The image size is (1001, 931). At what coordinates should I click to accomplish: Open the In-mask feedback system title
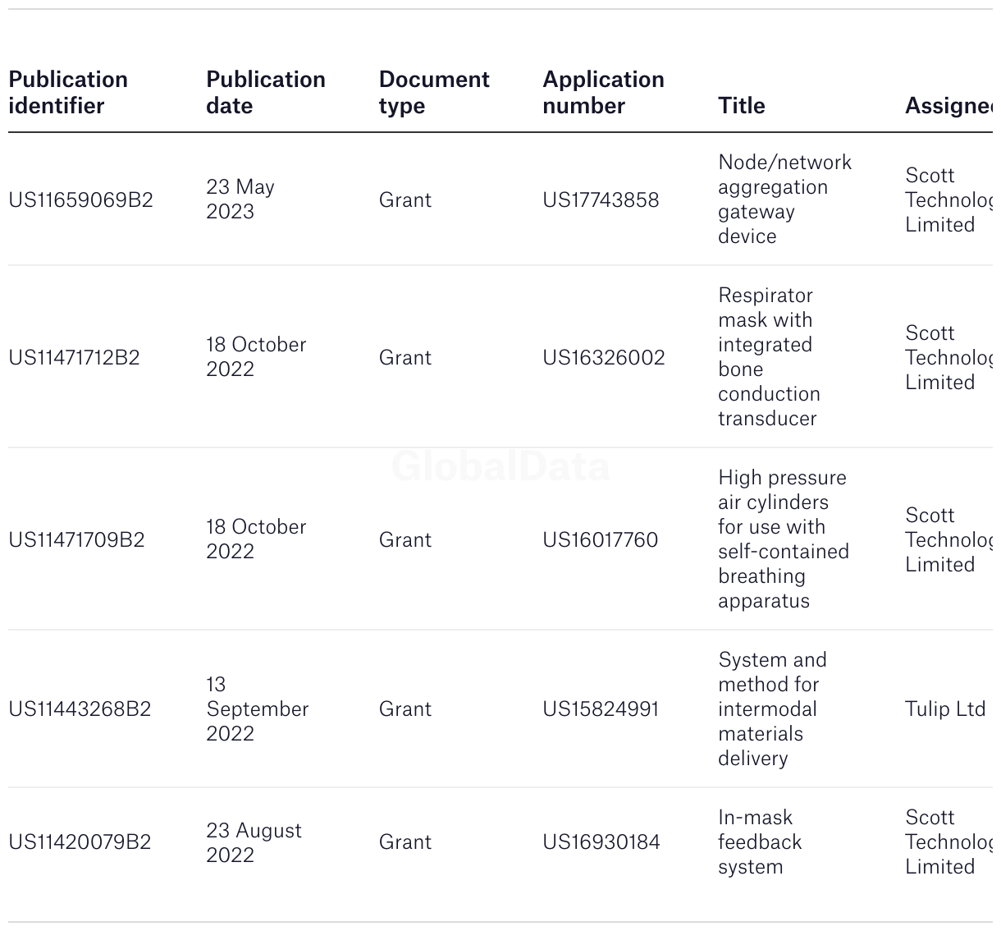pyautogui.click(x=759, y=842)
